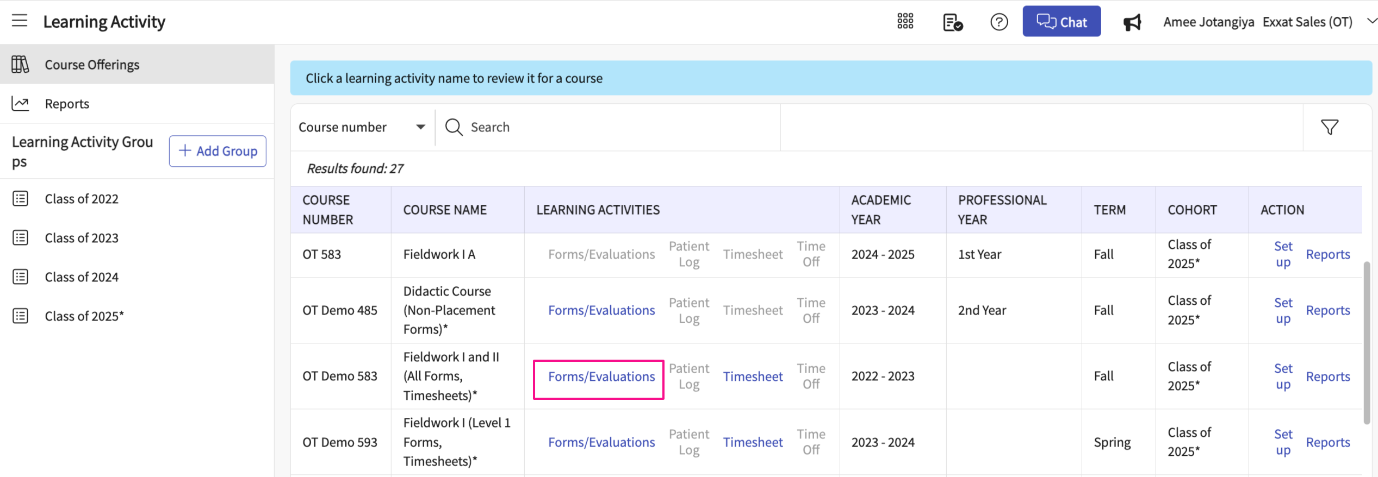
Task: Open Reports in the sidebar
Action: point(67,104)
